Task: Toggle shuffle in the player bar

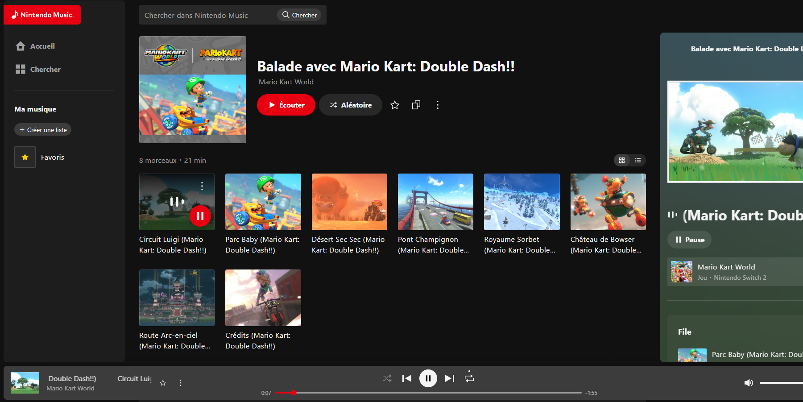Action: point(387,378)
